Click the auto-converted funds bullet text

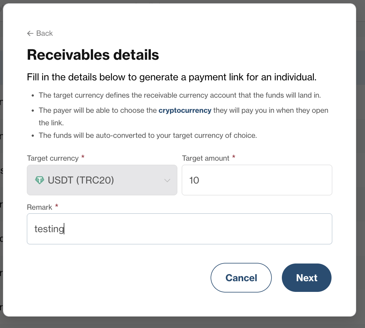148,136
